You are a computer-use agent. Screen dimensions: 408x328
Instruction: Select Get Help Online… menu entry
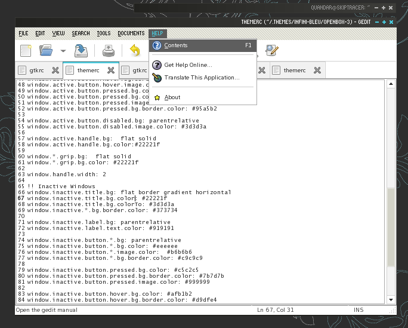click(203, 65)
